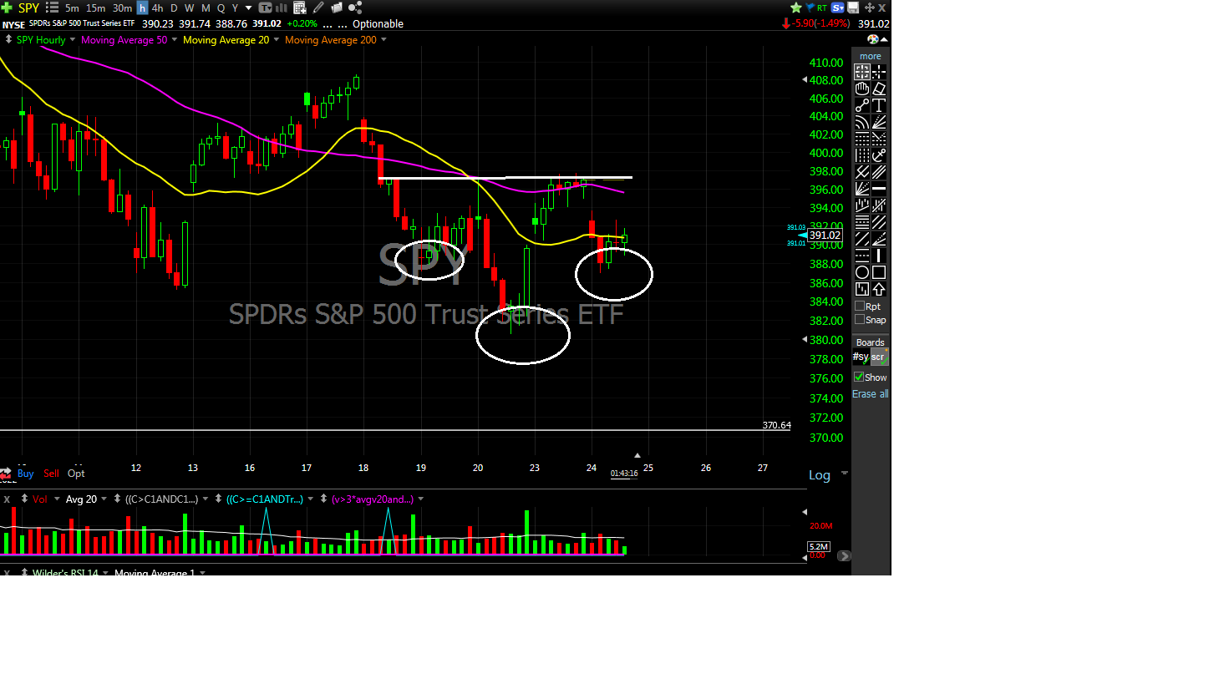Toggle the scr drawing board
The image size is (1219, 679).
pyautogui.click(x=878, y=357)
